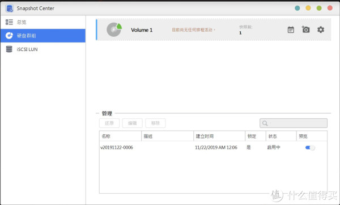Click the 移除 remove button

point(155,123)
